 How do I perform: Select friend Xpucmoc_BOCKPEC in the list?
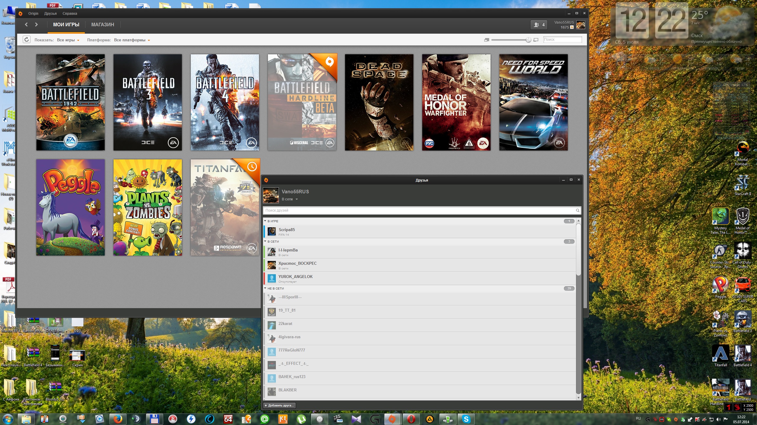click(419, 265)
